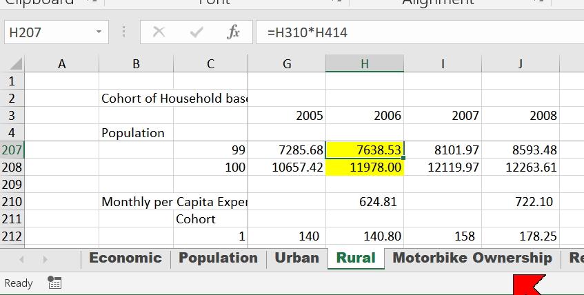
Task: Select row 212 header
Action: coord(12,236)
